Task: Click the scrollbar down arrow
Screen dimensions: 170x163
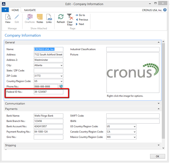Action: [x=163, y=148]
